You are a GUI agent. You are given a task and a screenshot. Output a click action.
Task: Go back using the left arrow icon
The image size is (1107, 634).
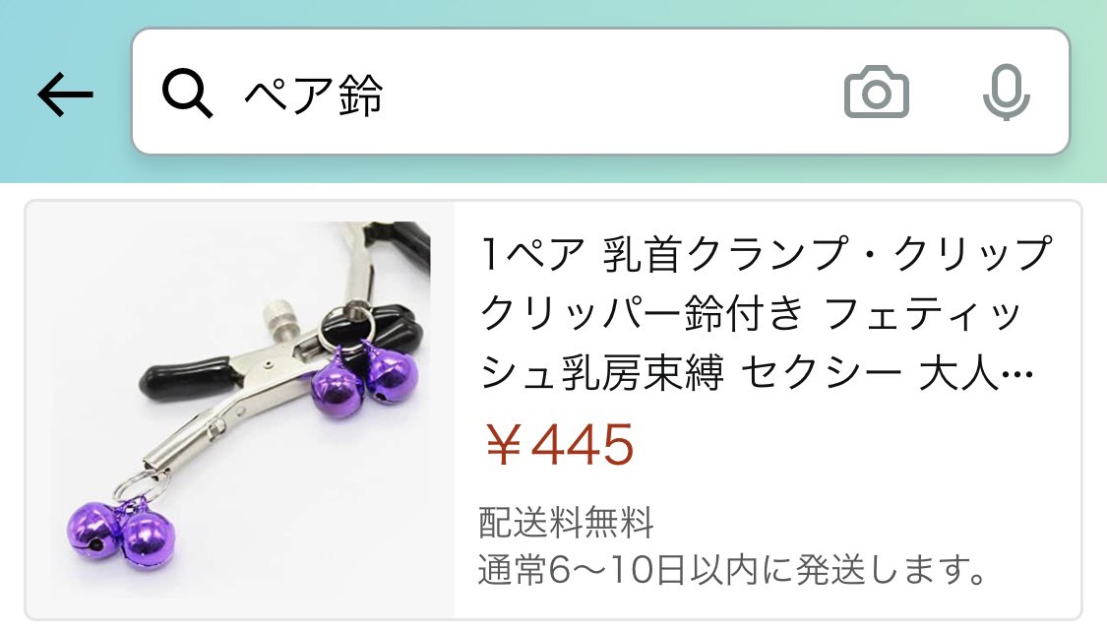[x=65, y=94]
